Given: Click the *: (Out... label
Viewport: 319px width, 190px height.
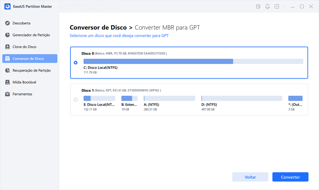Looking at the screenshot, I should point(295,105).
